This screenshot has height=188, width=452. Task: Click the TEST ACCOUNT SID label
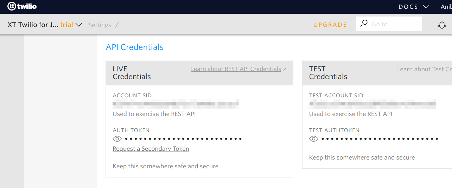(336, 96)
